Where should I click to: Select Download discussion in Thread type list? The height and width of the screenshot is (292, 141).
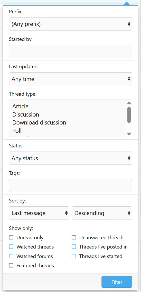pos(39,123)
